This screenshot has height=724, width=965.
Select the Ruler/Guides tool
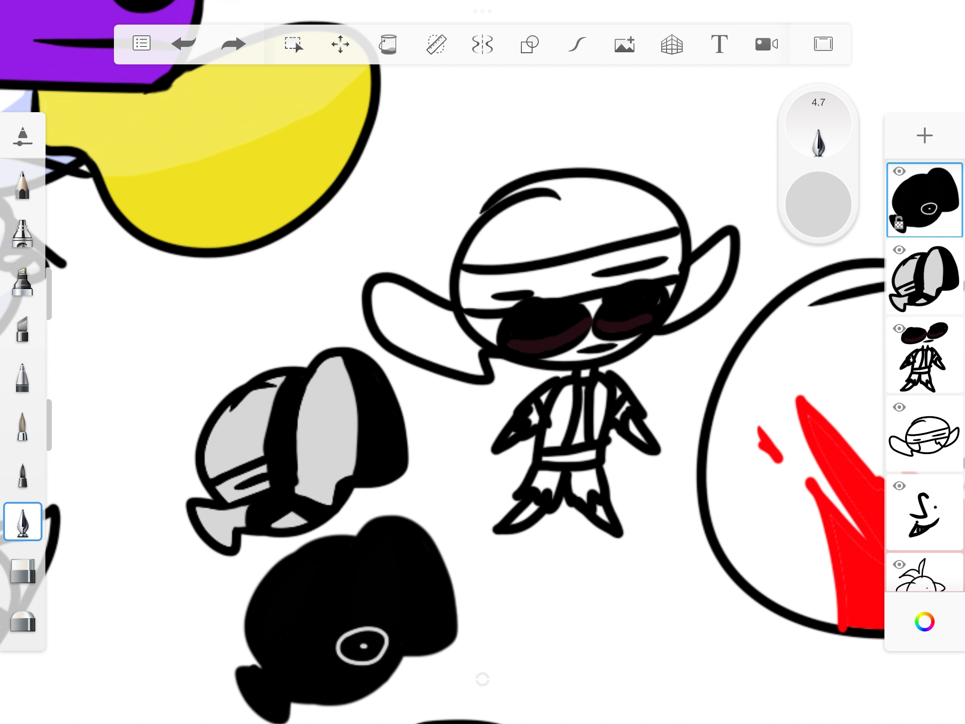437,44
